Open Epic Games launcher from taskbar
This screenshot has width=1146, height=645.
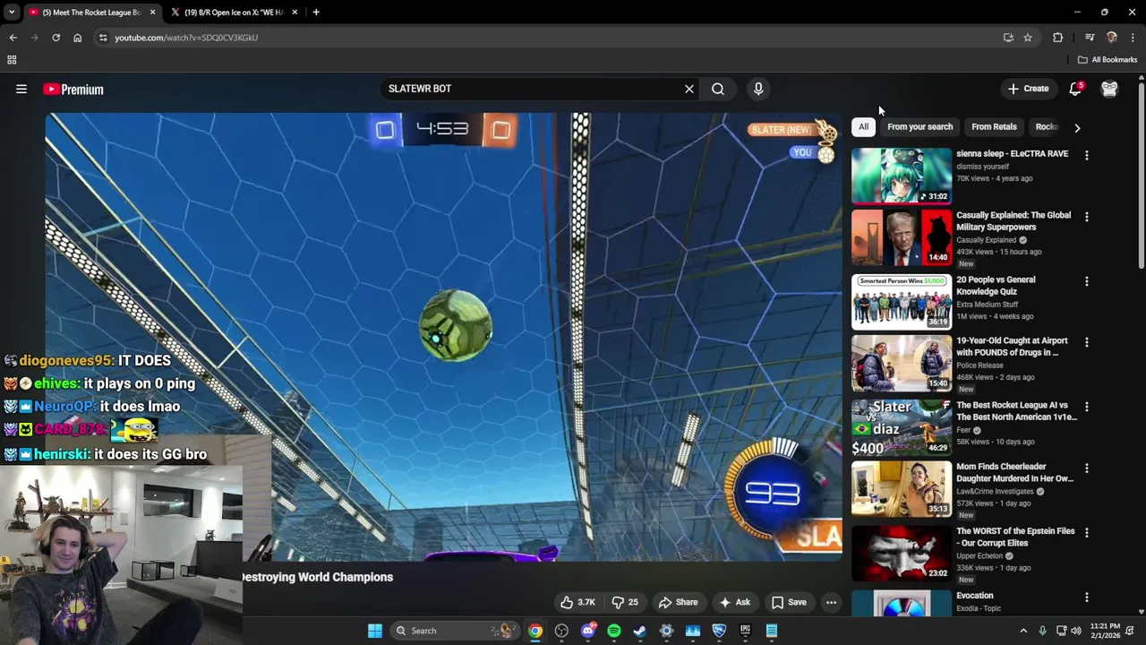745,631
